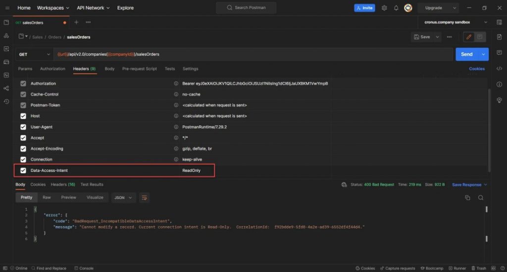The width and height of the screenshot is (507, 272).
Task: Uncheck the User-Agent header checkbox
Action: point(23,127)
